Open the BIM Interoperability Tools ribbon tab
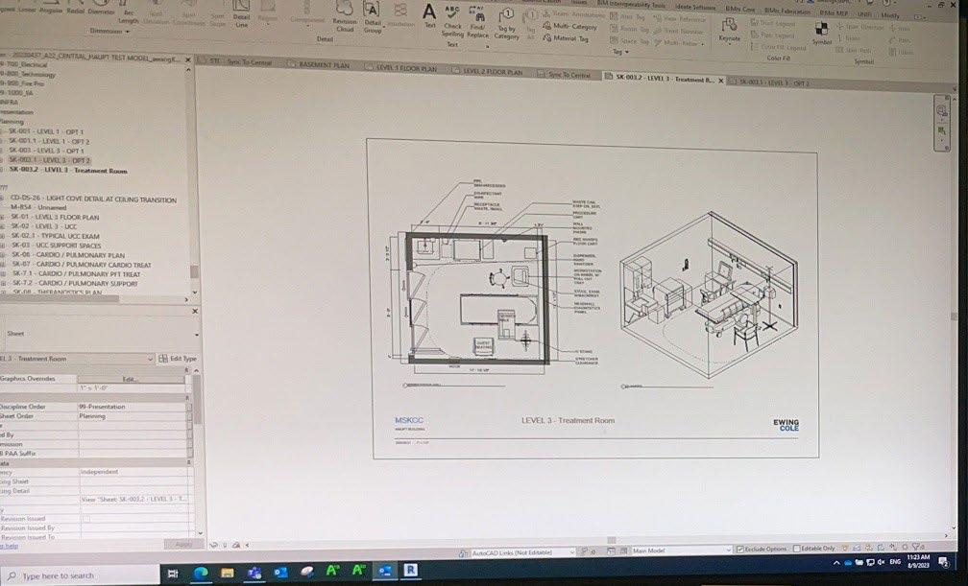Image resolution: width=968 pixels, height=586 pixels. click(632, 5)
